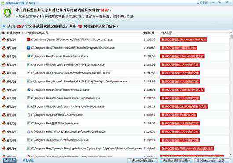
Task: Click the file icon before Silverlight.Configuration.exe
Action: (29, 81)
